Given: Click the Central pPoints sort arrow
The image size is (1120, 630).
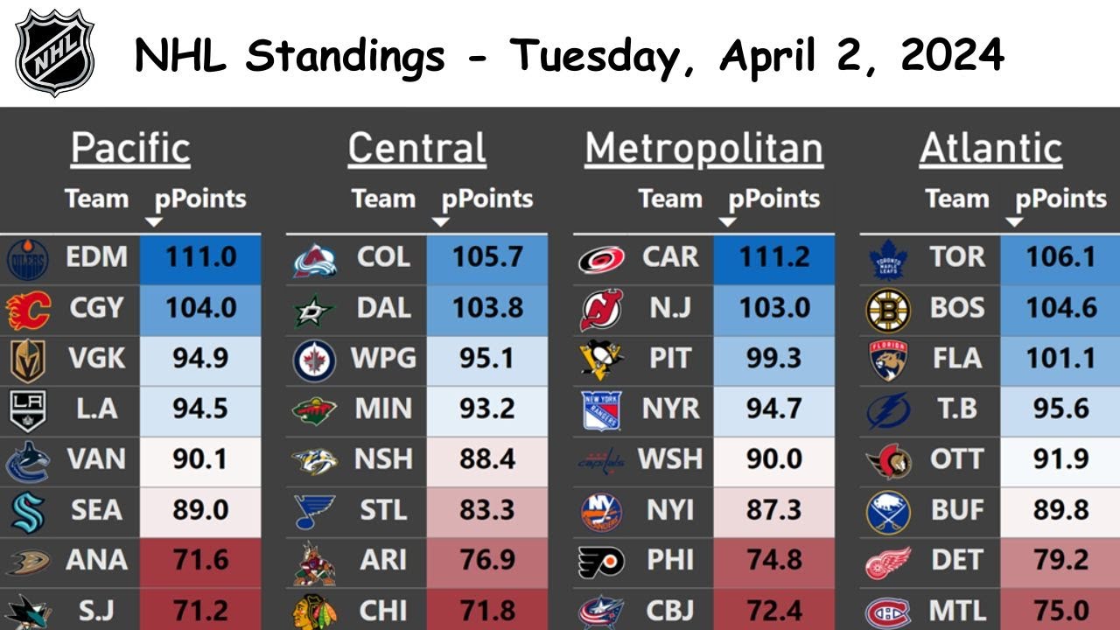Looking at the screenshot, I should (441, 221).
